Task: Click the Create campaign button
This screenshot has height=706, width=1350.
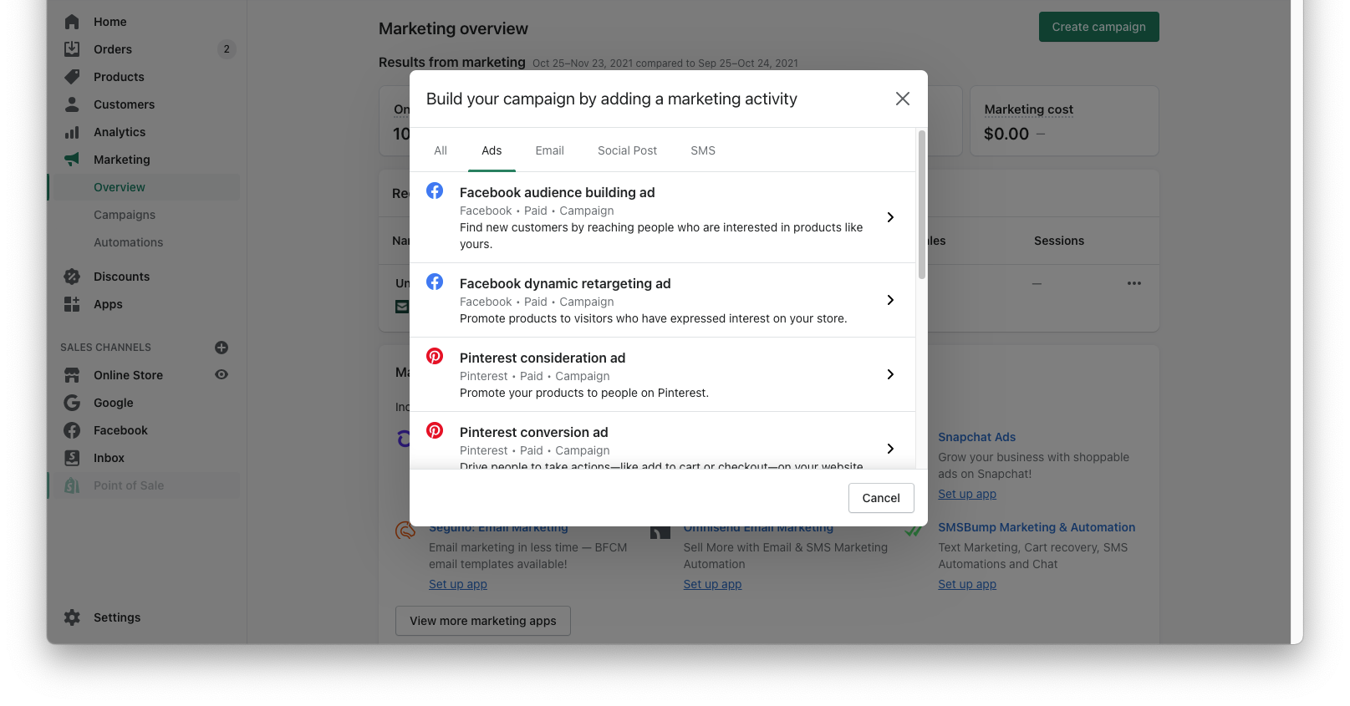Action: (1098, 27)
